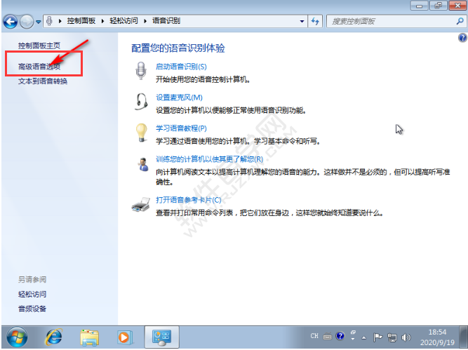Click the 学习语音教程(P) link
Image resolution: width=468 pixels, height=350 pixels.
click(181, 128)
